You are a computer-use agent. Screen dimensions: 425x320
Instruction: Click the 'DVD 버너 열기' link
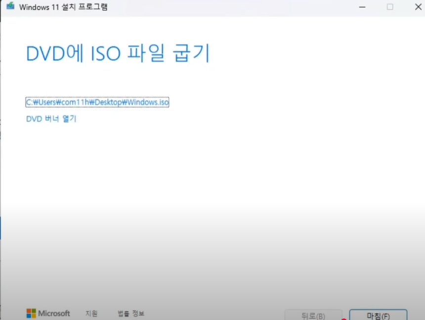(x=51, y=119)
